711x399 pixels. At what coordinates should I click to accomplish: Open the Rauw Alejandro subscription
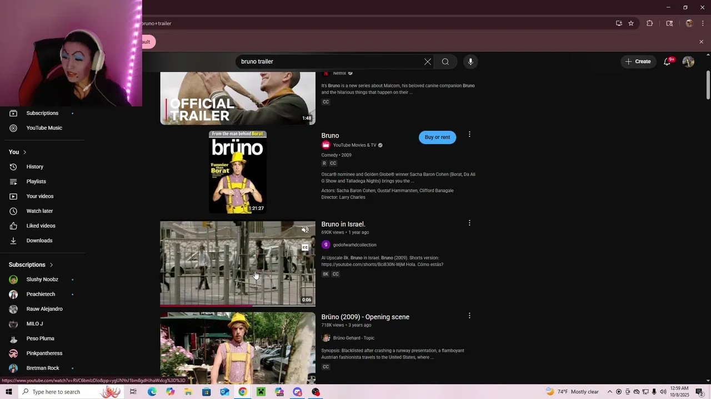click(44, 309)
